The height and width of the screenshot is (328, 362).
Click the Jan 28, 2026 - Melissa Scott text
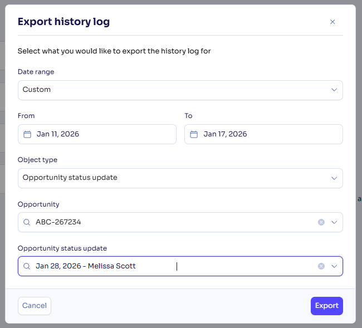(85, 266)
